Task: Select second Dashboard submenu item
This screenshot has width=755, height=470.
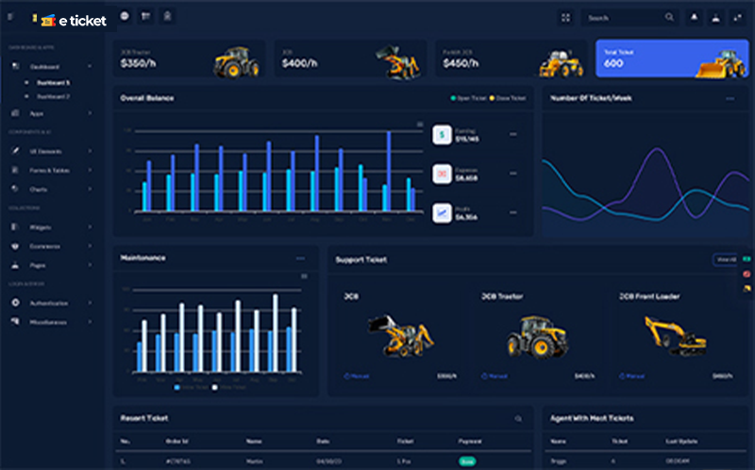Action: click(x=53, y=96)
